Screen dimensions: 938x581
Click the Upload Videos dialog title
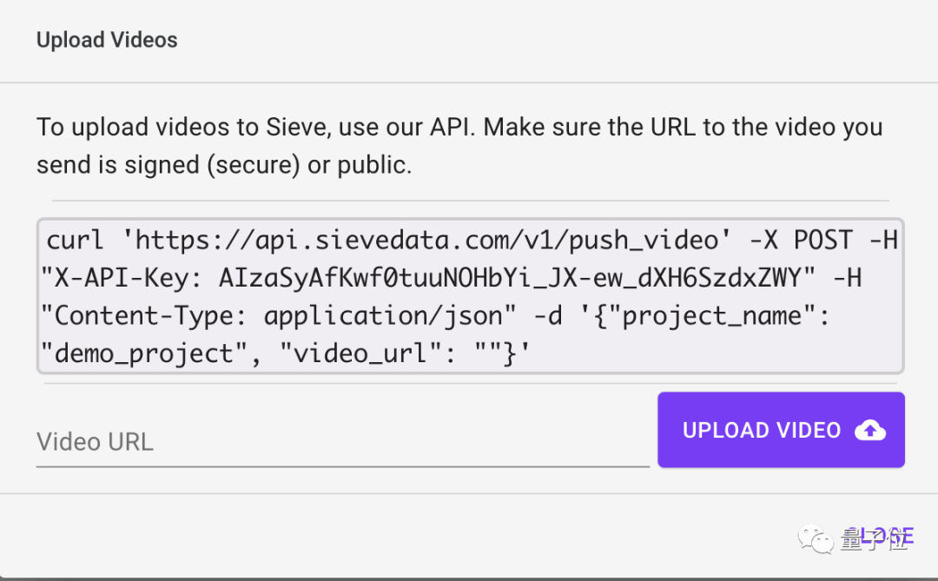pyautogui.click(x=107, y=40)
